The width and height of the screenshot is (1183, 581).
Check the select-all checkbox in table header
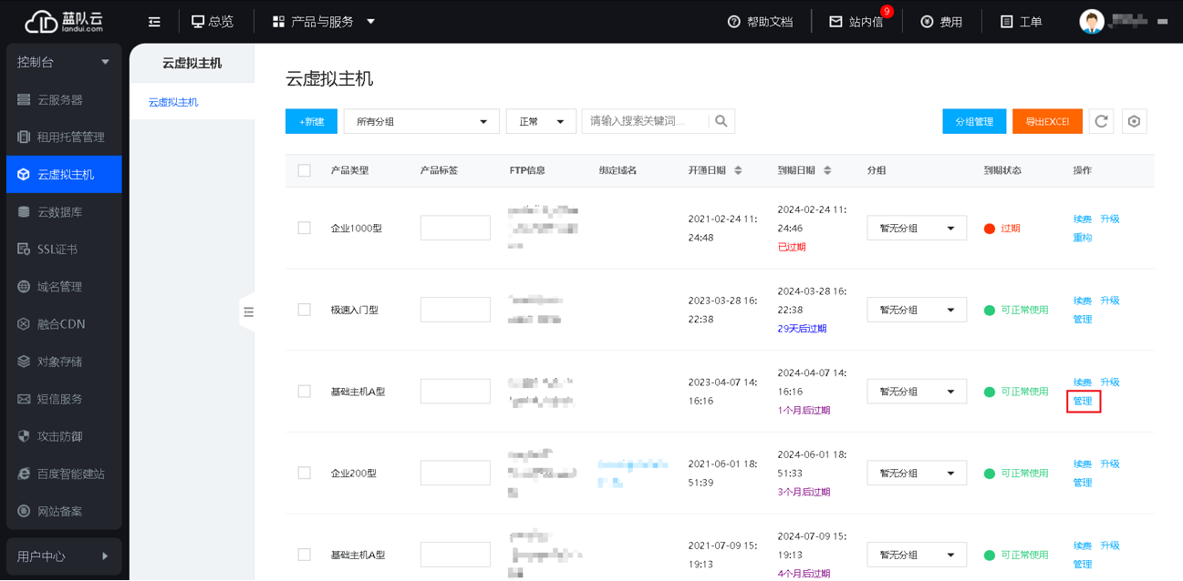304,170
